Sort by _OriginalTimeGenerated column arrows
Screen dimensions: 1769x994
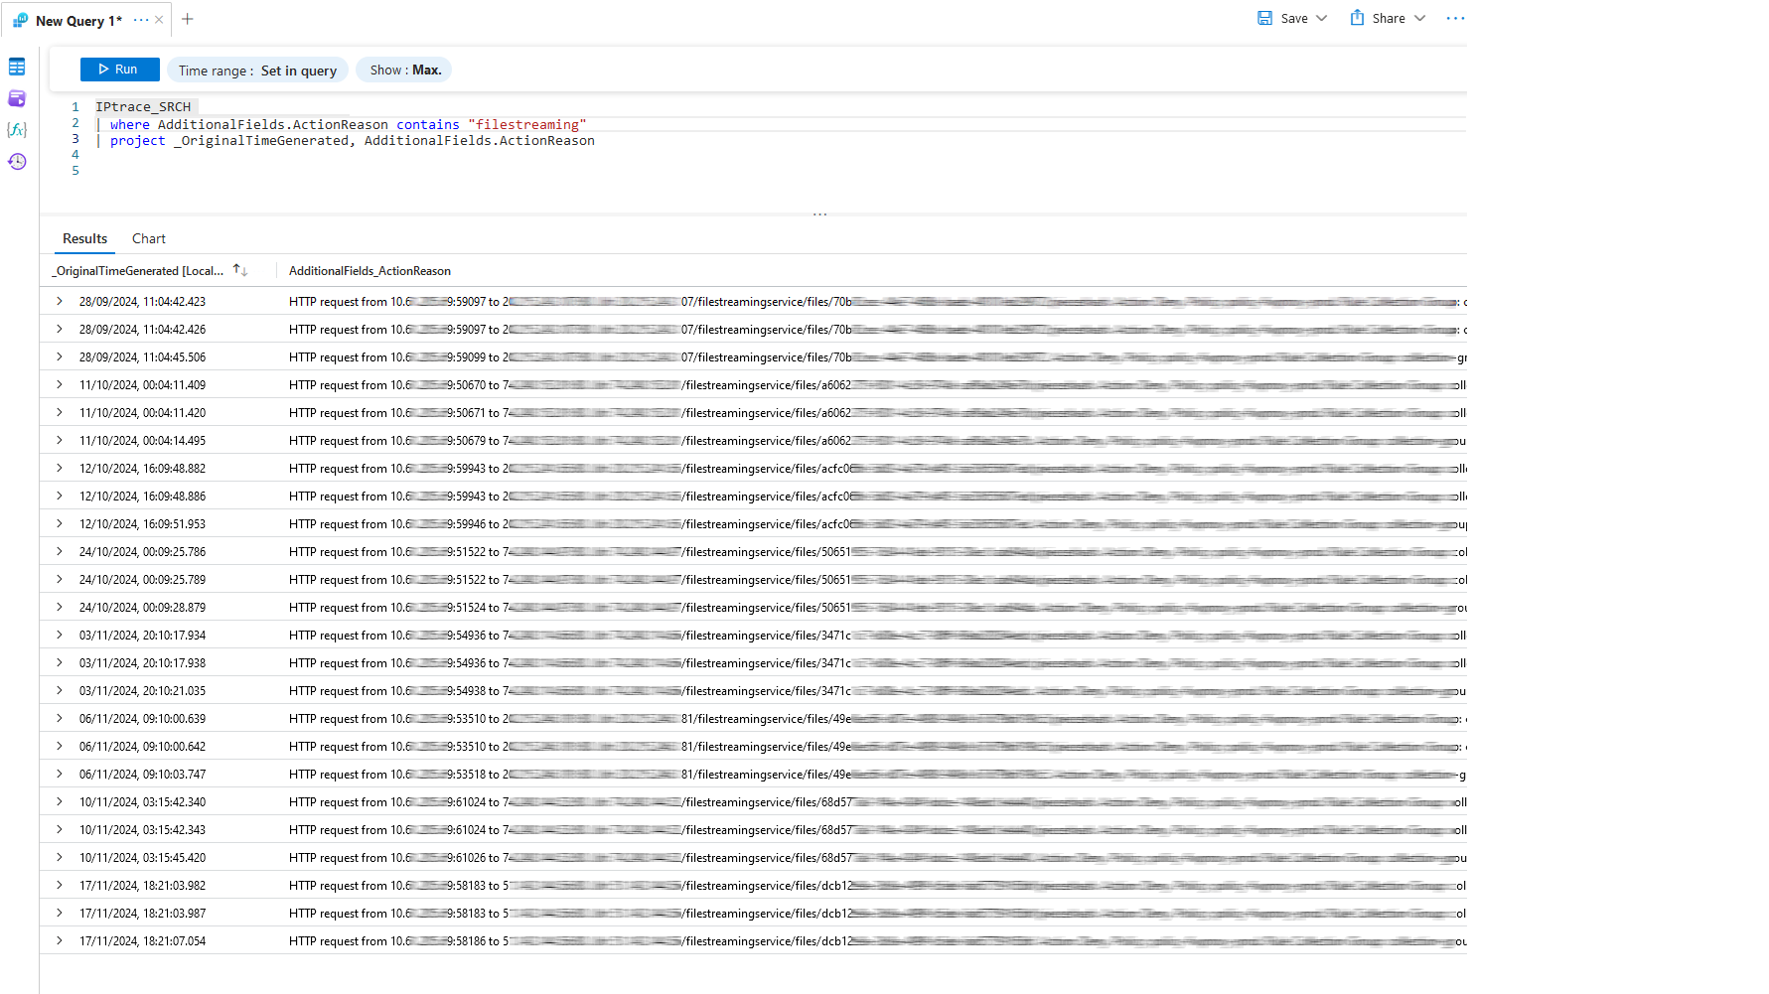pyautogui.click(x=240, y=270)
